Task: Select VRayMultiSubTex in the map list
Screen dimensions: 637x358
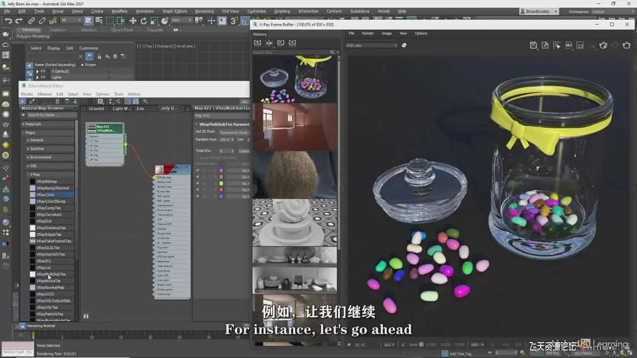Action: (51, 274)
